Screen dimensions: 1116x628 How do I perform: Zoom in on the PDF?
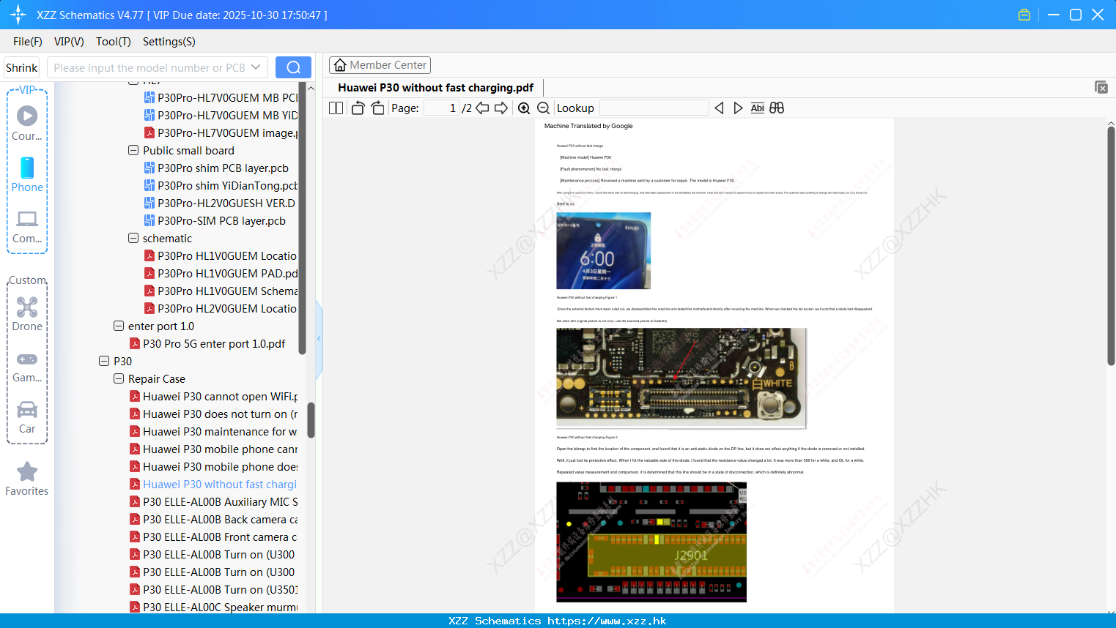point(524,108)
